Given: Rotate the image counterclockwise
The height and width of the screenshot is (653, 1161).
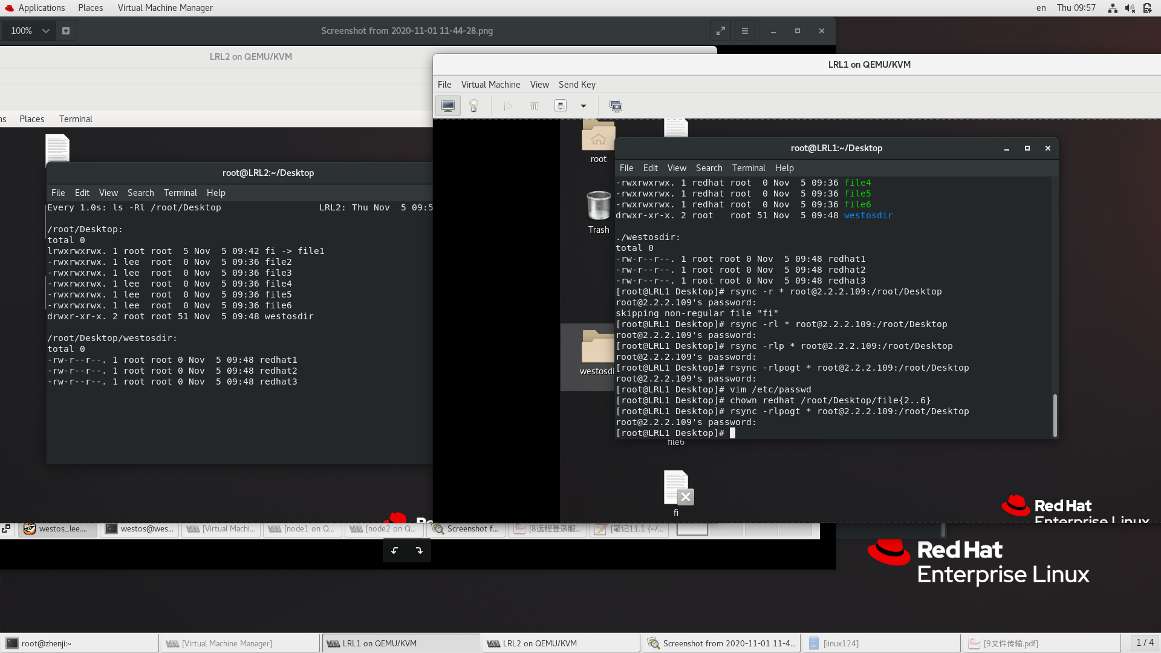Looking at the screenshot, I should point(394,550).
